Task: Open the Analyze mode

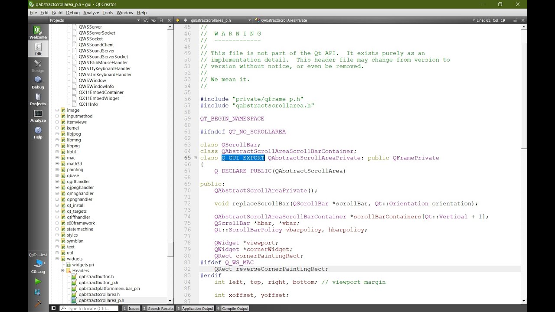Action: (x=38, y=116)
